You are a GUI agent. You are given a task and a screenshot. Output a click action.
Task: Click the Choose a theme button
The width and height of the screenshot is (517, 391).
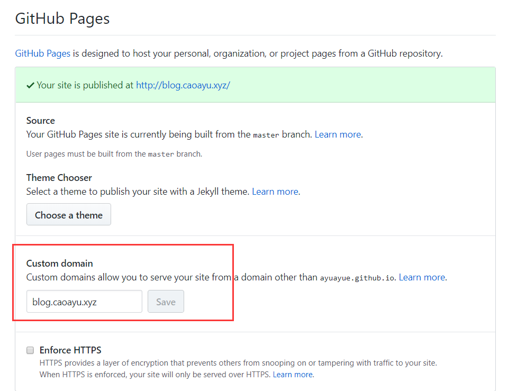(69, 215)
